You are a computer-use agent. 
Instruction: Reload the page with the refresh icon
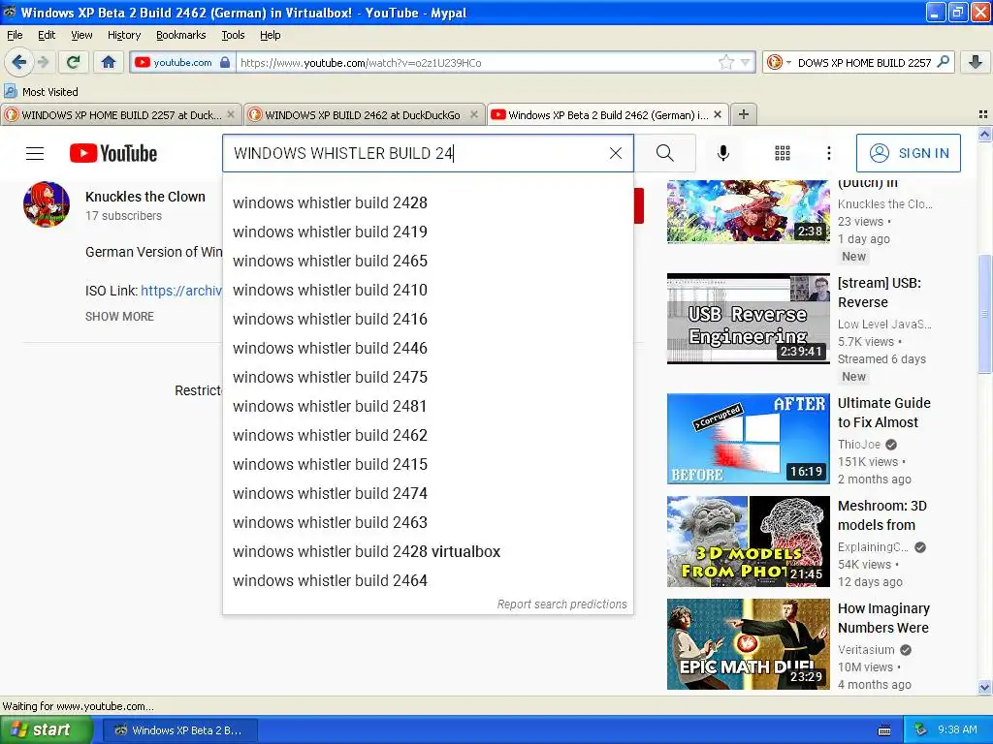point(74,62)
